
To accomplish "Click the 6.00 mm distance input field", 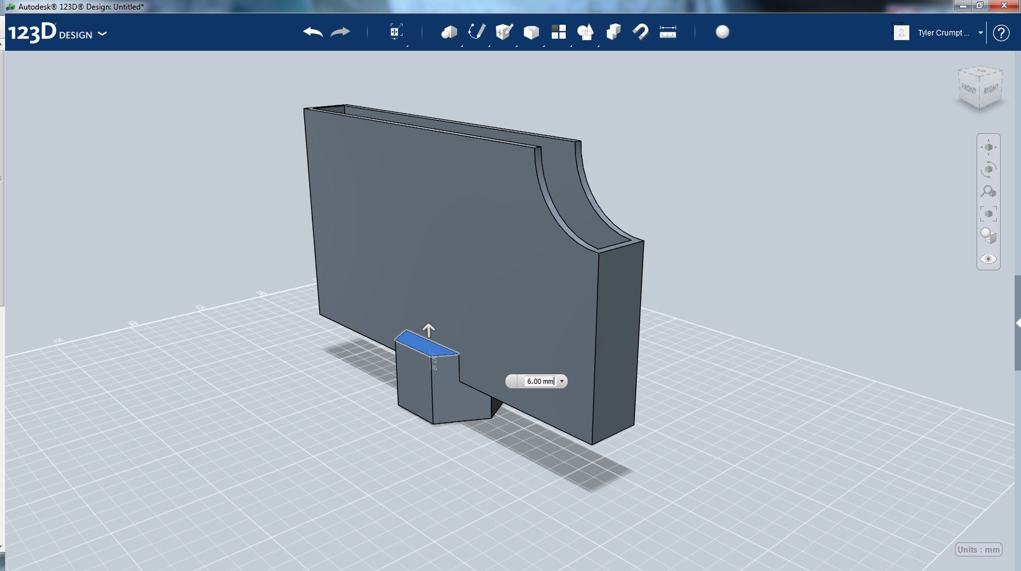I will point(540,381).
